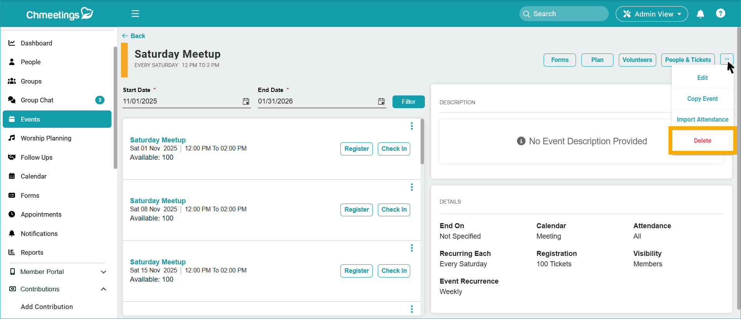Open the Start Date calendar picker
The width and height of the screenshot is (741, 319).
(246, 101)
